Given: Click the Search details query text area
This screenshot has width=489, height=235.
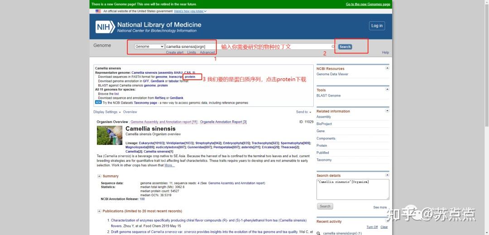Looking at the screenshot, I should click(x=353, y=189).
